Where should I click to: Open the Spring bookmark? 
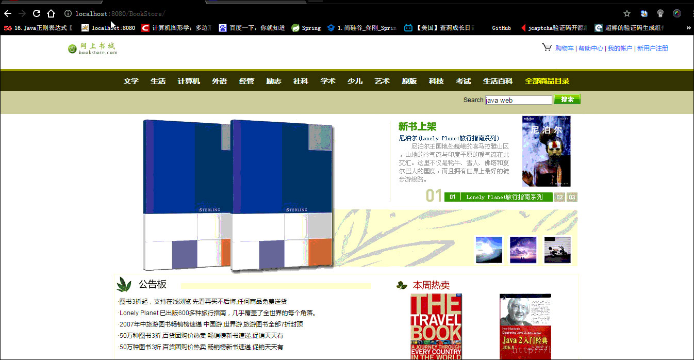306,28
